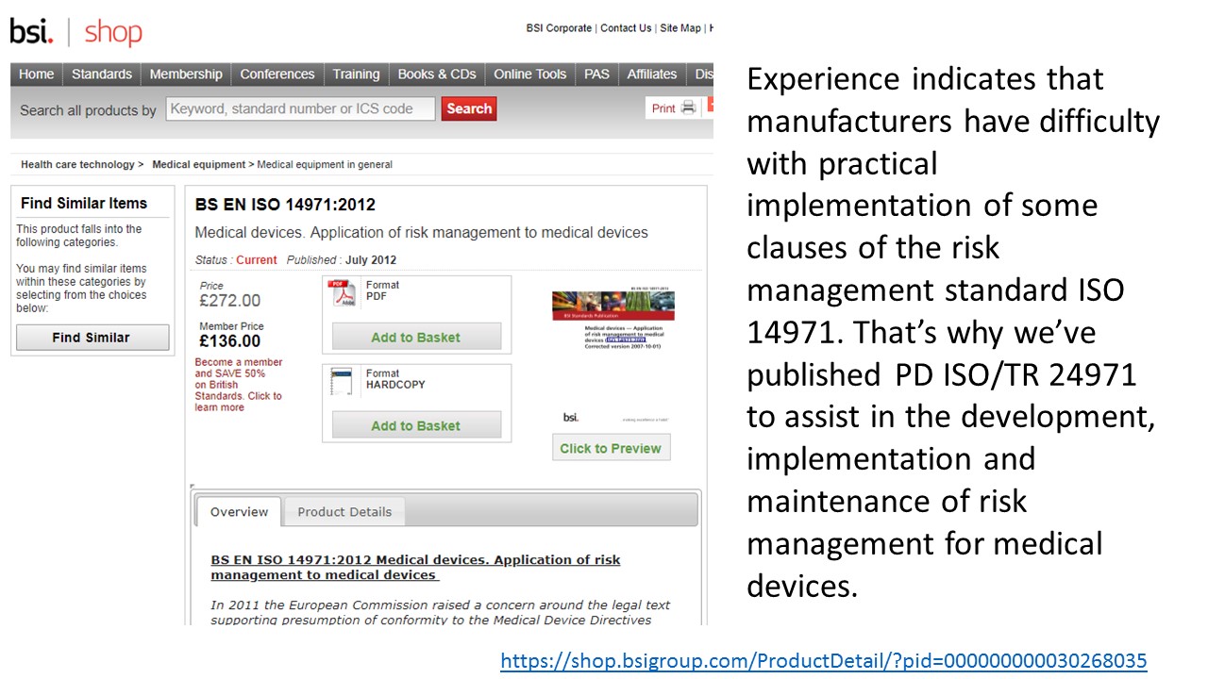Open the Training menu item

[x=356, y=75]
